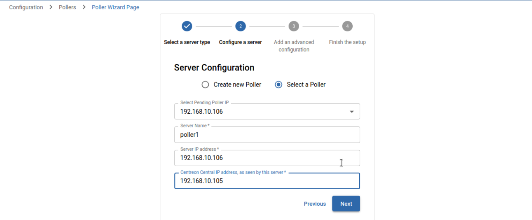This screenshot has width=532, height=220.
Task: Click the completed step checkmark icon
Action: [x=187, y=26]
